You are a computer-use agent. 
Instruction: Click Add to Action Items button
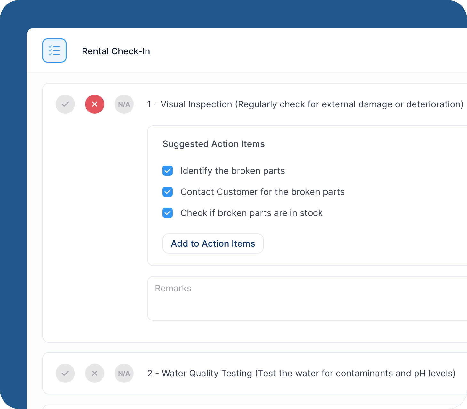pos(213,243)
